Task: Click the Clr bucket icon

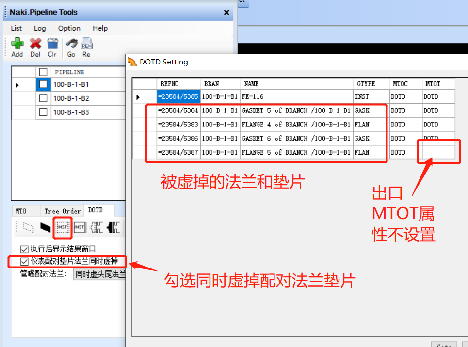Action: coord(52,44)
